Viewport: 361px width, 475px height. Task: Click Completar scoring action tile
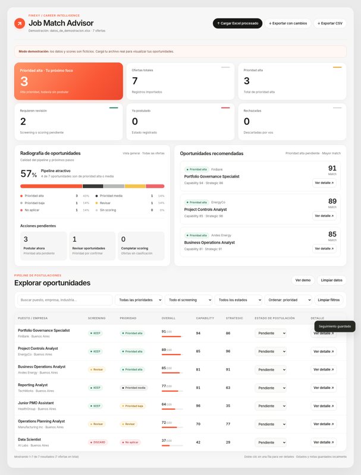tap(141, 246)
